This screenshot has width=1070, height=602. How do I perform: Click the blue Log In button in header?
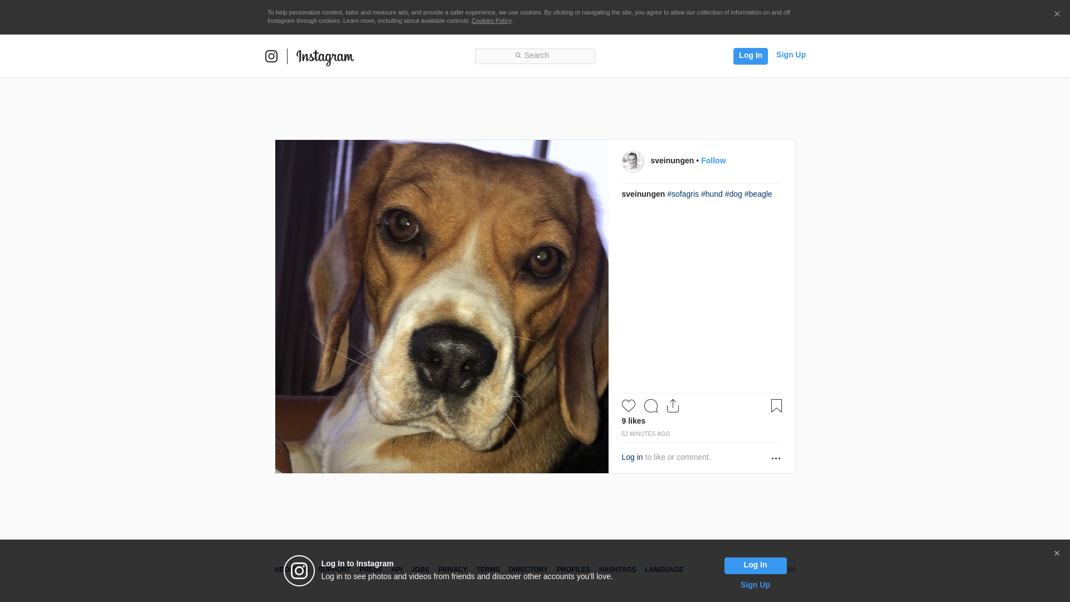tap(750, 56)
